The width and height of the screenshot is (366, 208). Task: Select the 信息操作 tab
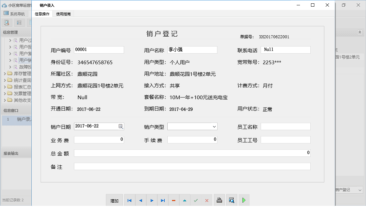(41, 14)
